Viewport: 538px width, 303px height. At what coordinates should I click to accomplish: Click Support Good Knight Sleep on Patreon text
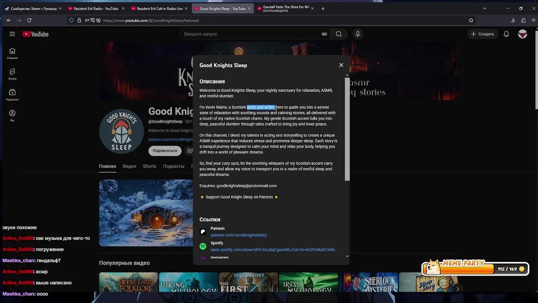(239, 197)
